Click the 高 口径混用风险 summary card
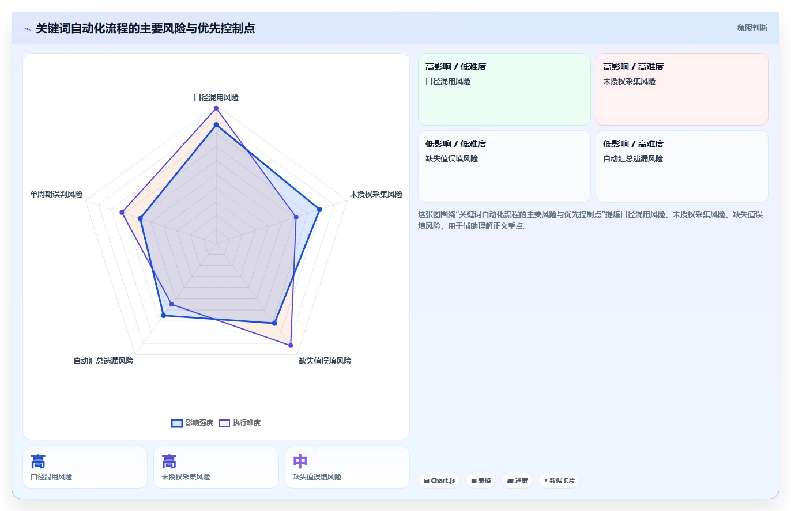 point(85,467)
